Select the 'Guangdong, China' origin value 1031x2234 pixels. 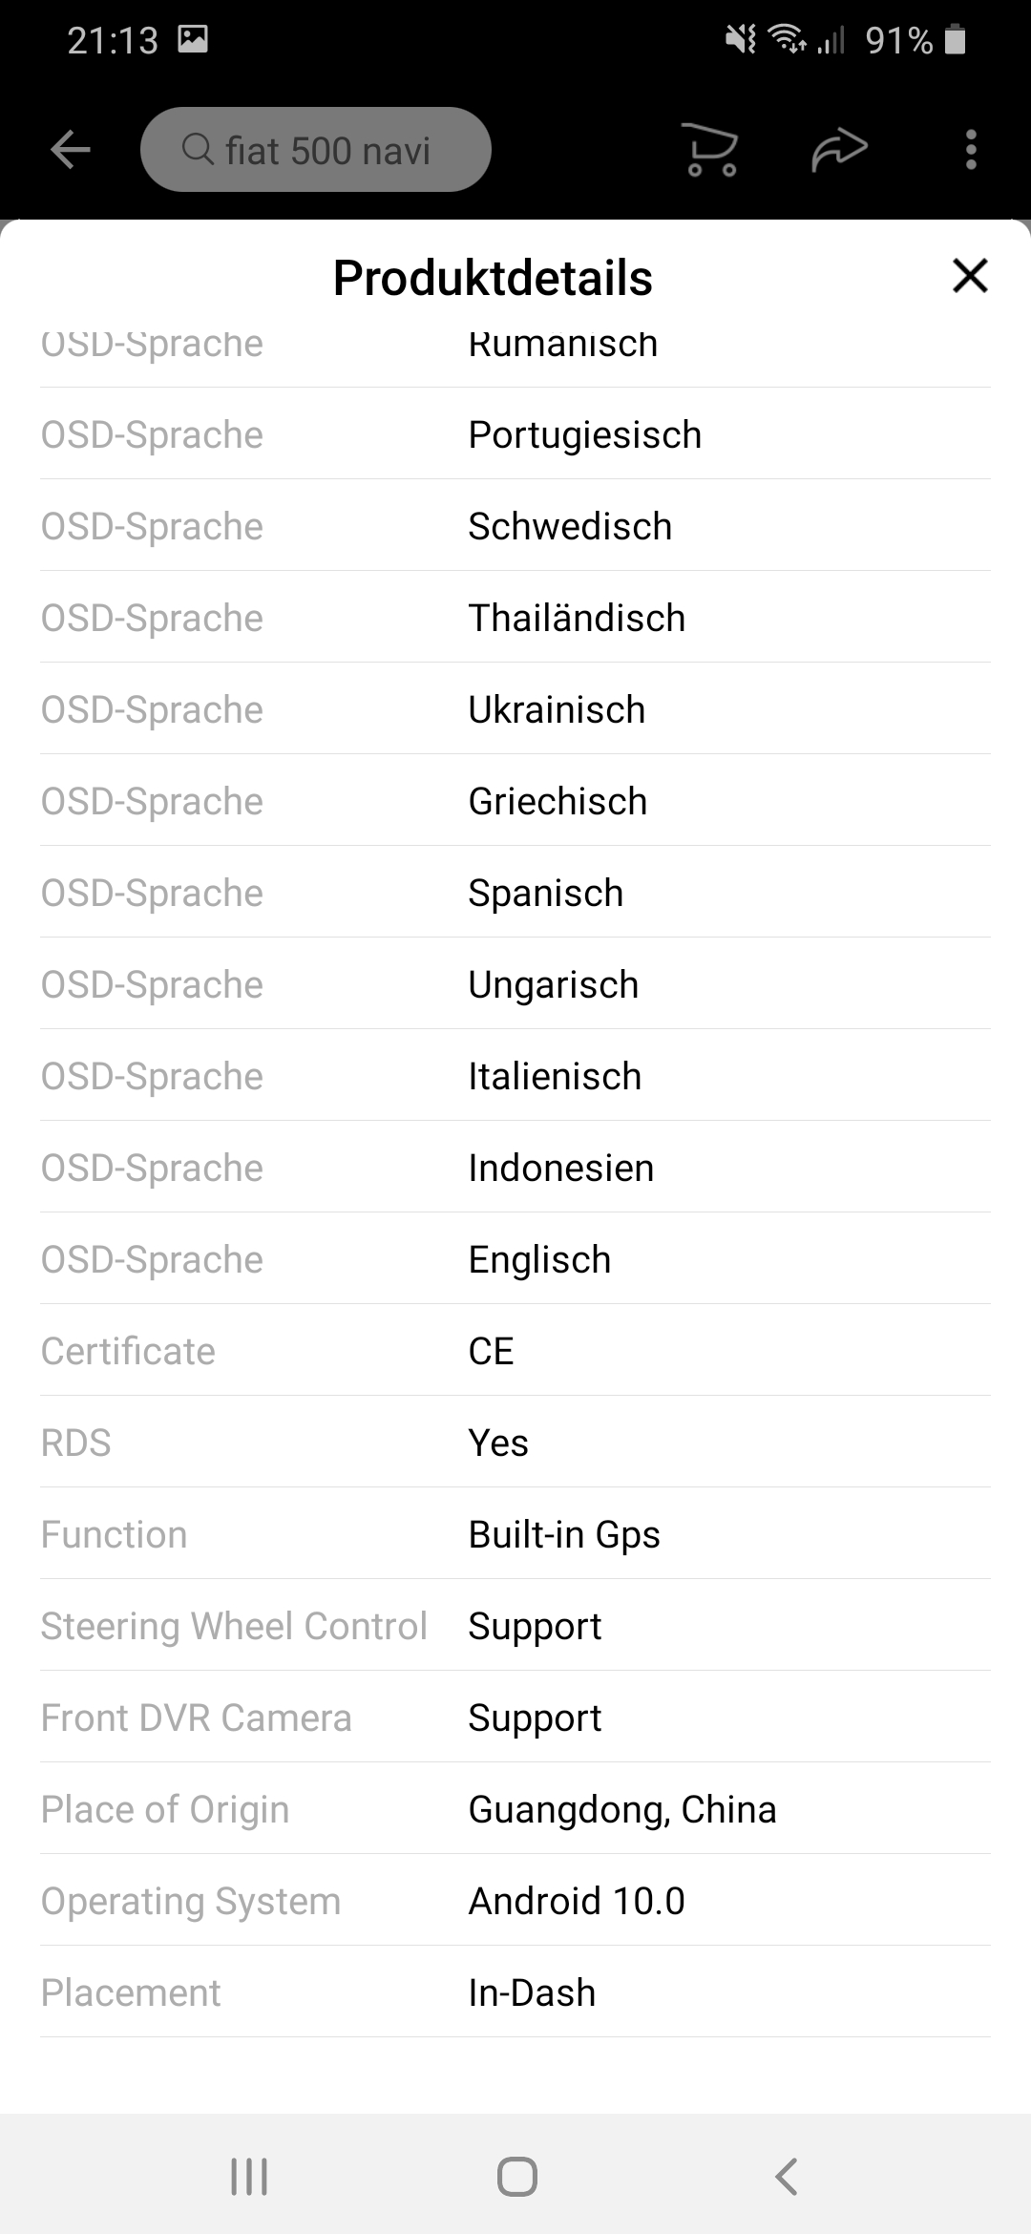point(622,1809)
